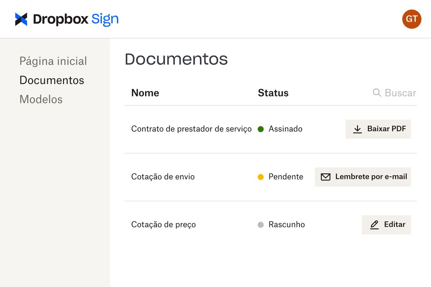
Task: Click the magnifying glass search icon
Action: [376, 93]
